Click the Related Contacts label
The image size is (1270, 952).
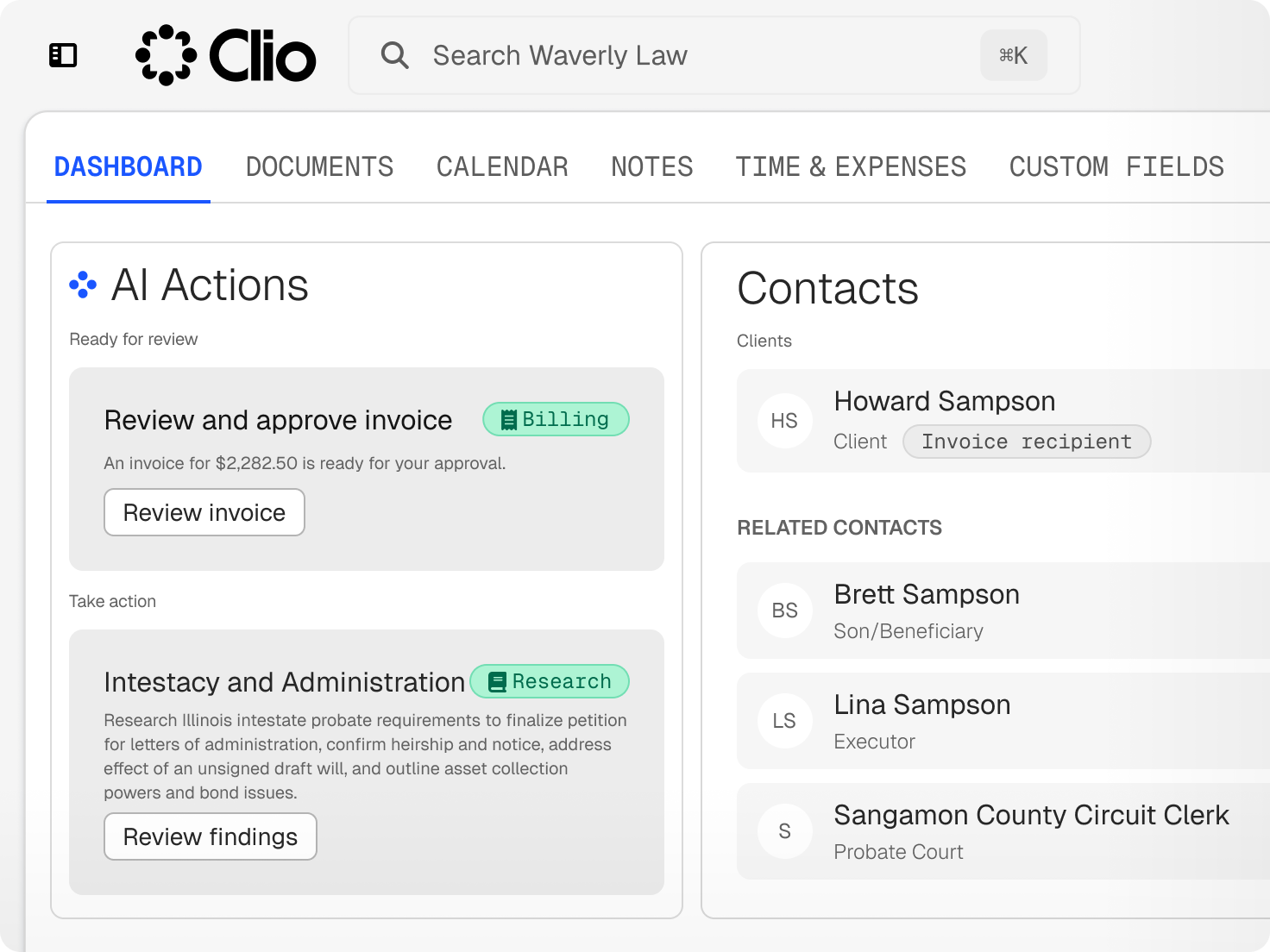[x=839, y=528]
